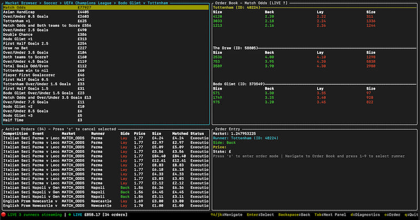This screenshot has width=420, height=220.
Task: Go to Soccer in the breadcrumb path
Action: [50, 3]
